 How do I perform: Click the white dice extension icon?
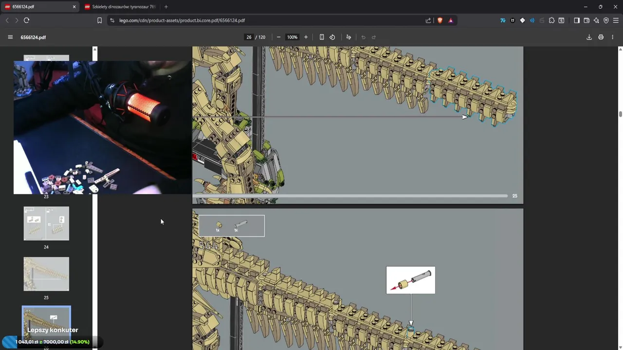tap(522, 20)
